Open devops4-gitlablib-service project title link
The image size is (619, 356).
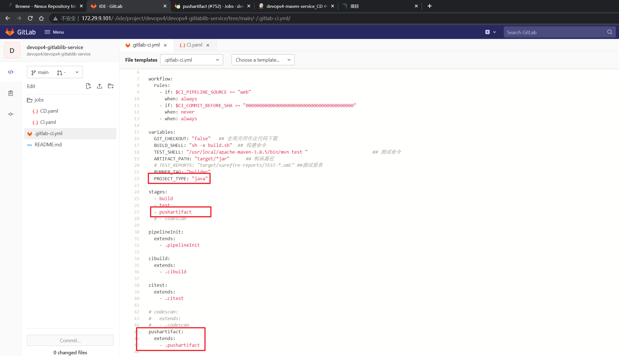pyautogui.click(x=55, y=47)
